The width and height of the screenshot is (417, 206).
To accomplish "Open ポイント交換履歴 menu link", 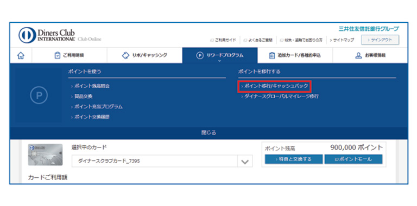I will tap(90, 117).
